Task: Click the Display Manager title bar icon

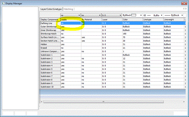Action: (x=3, y=3)
